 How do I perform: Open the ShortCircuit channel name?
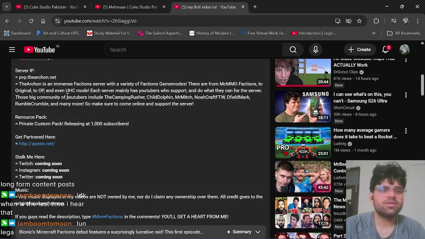click(x=344, y=108)
